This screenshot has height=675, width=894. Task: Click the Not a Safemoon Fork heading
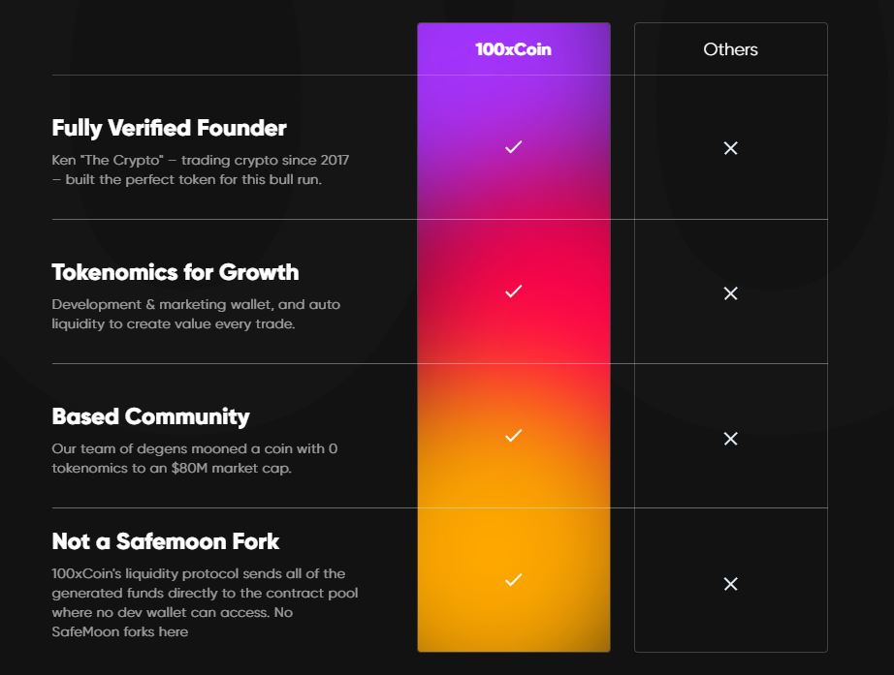click(166, 541)
